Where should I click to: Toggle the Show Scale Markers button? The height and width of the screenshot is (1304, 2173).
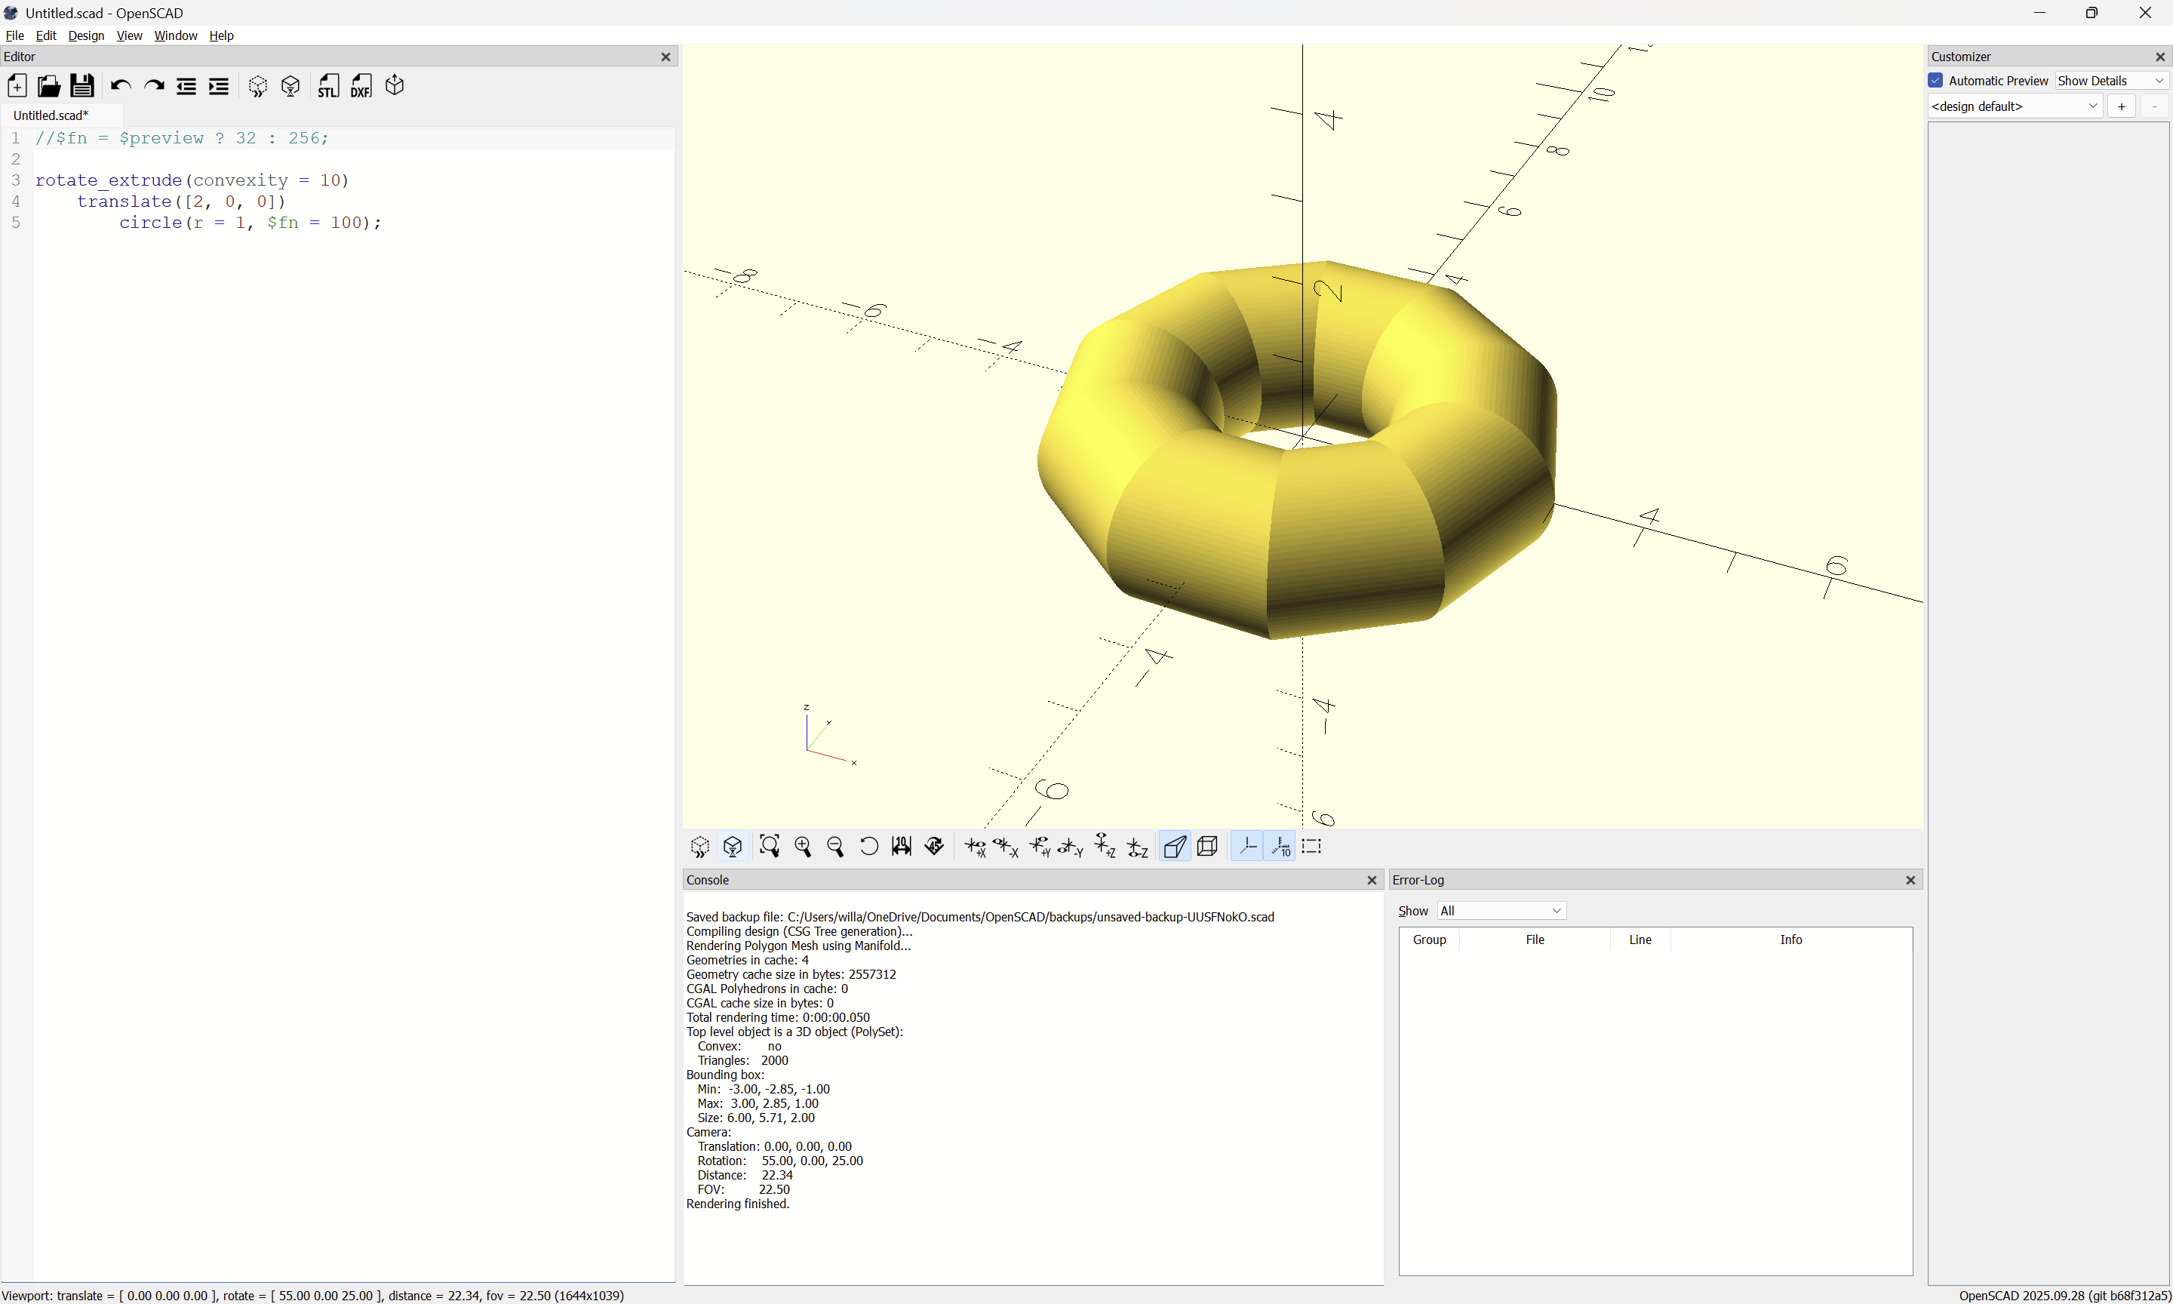pos(1280,846)
